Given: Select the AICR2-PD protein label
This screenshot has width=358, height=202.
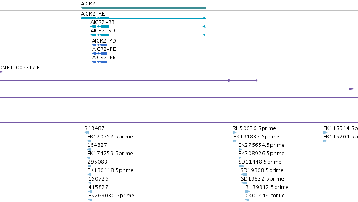Looking at the screenshot, I should tap(104, 41).
